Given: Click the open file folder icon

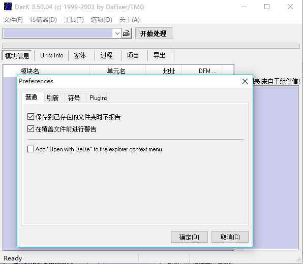Looking at the screenshot, I should (x=127, y=34).
